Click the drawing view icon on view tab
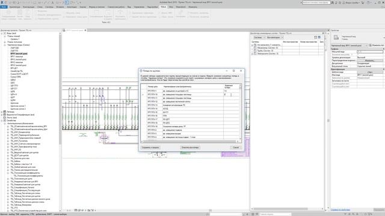 coord(64,31)
